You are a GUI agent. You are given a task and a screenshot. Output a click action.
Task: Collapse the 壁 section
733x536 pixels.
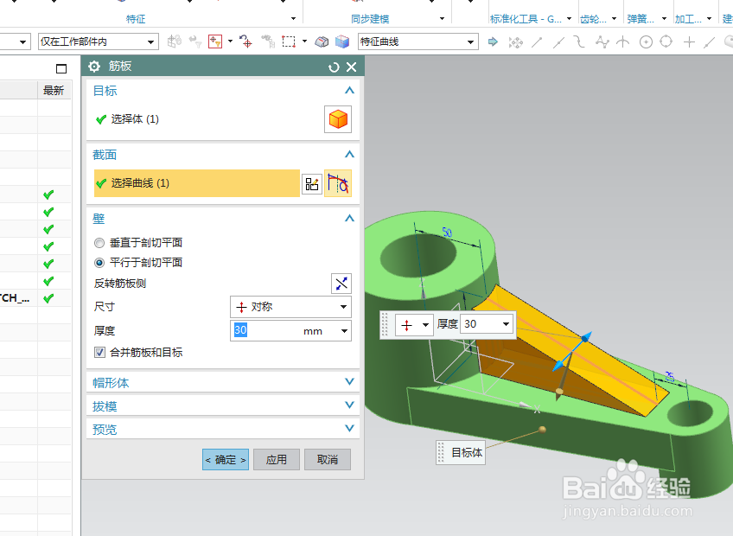349,218
